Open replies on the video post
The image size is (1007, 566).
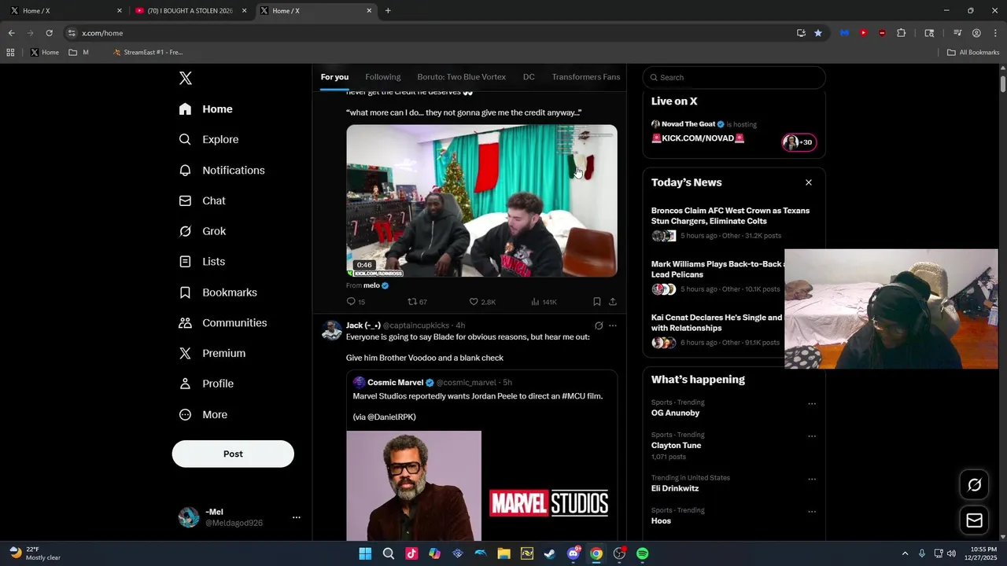pyautogui.click(x=356, y=302)
